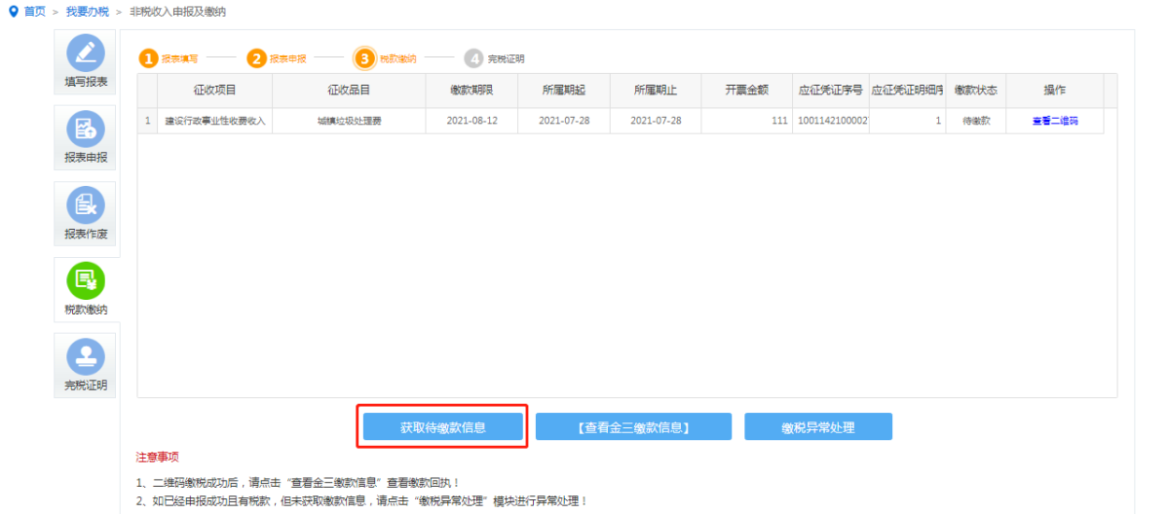
Task: Click the 获取待缴款信息 button
Action: click(443, 426)
